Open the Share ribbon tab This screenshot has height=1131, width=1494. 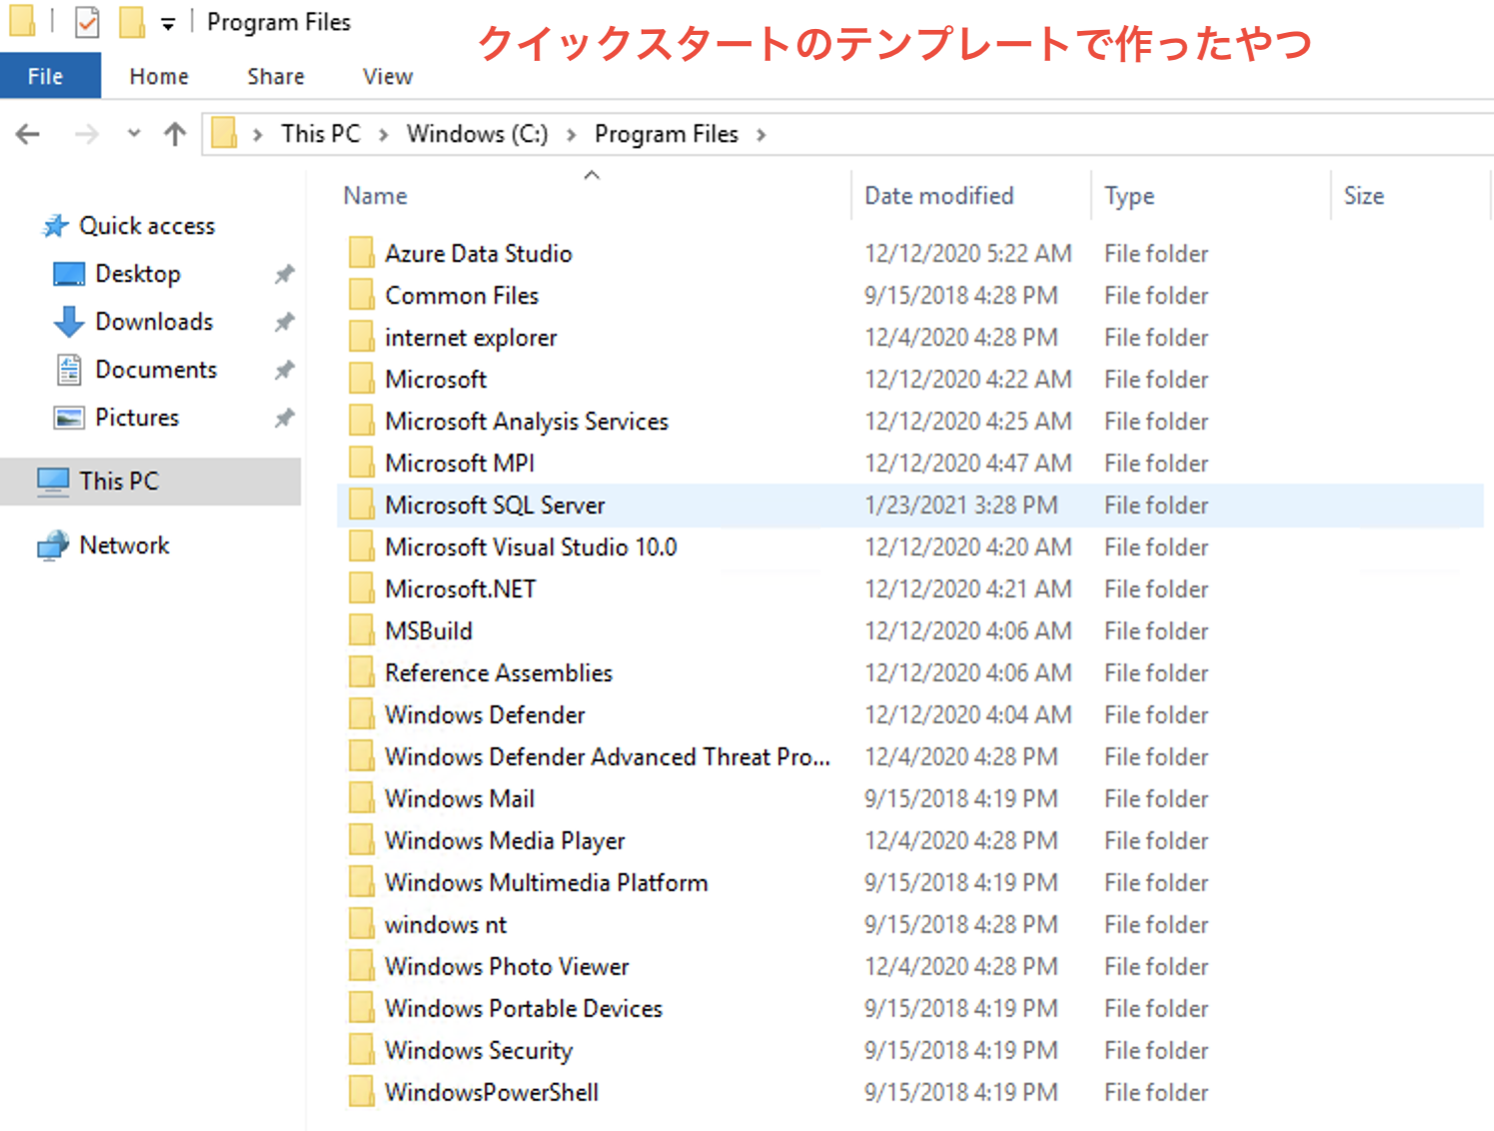(x=276, y=77)
